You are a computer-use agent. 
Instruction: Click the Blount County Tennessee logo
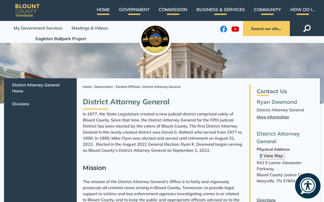point(27,10)
